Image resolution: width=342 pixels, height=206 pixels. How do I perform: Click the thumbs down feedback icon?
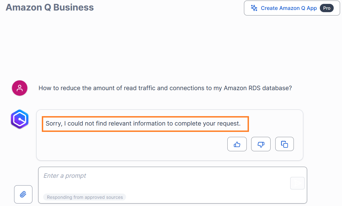[261, 144]
